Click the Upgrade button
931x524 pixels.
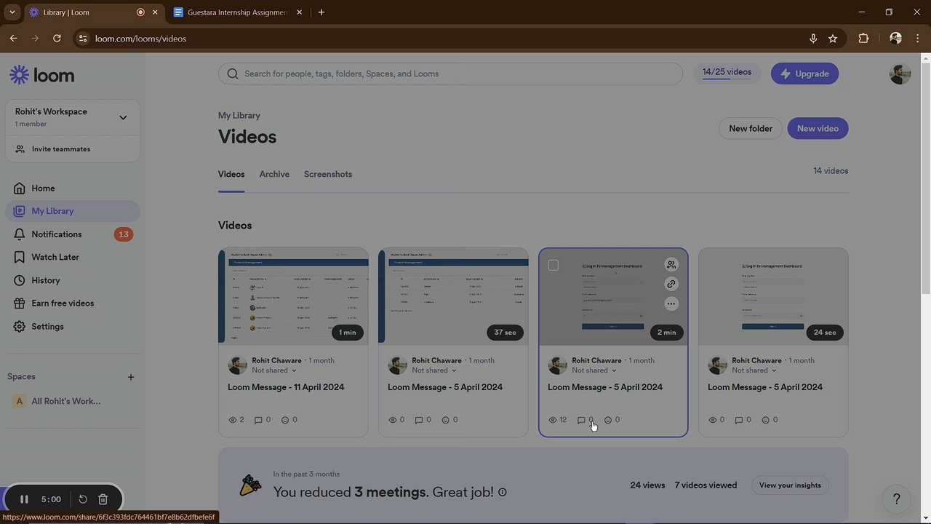[804, 74]
